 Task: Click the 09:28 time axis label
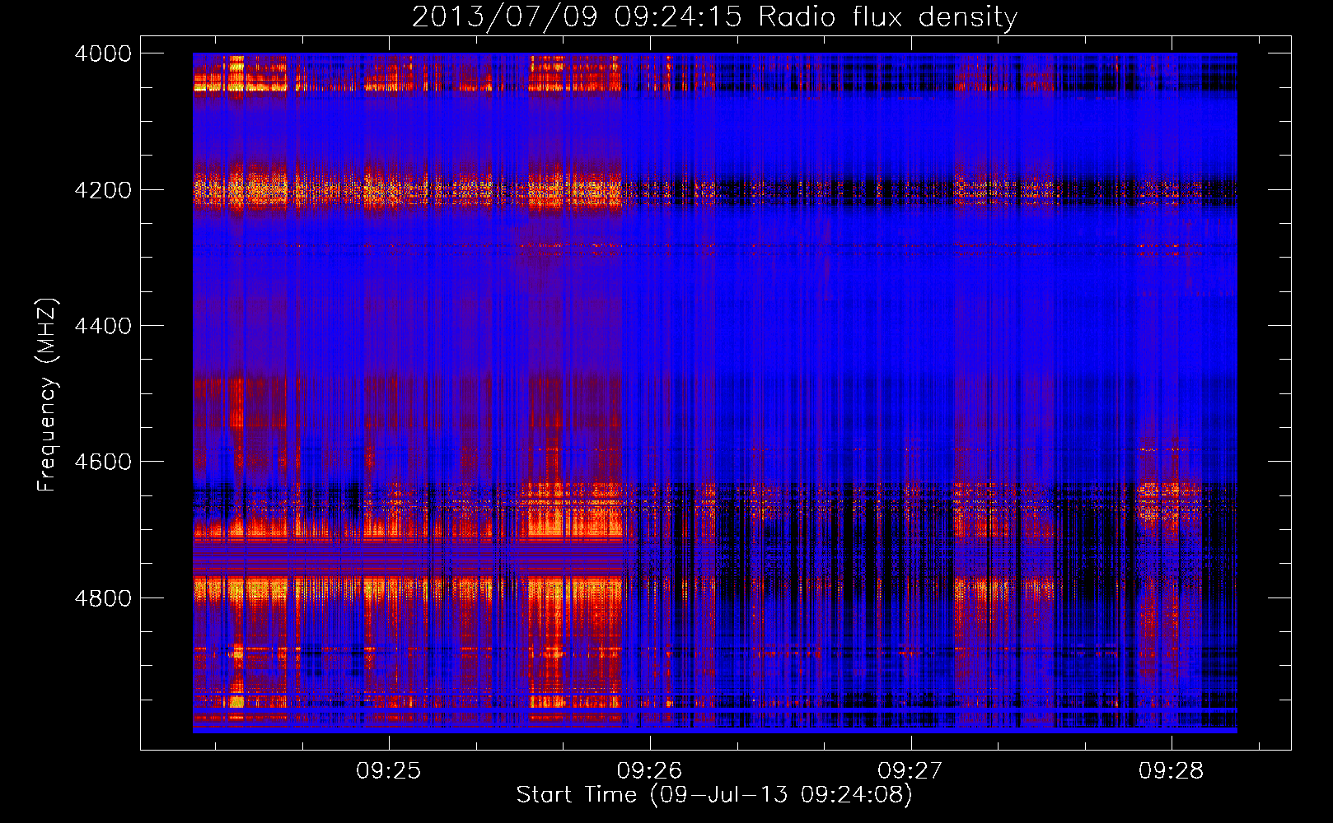click(1171, 770)
